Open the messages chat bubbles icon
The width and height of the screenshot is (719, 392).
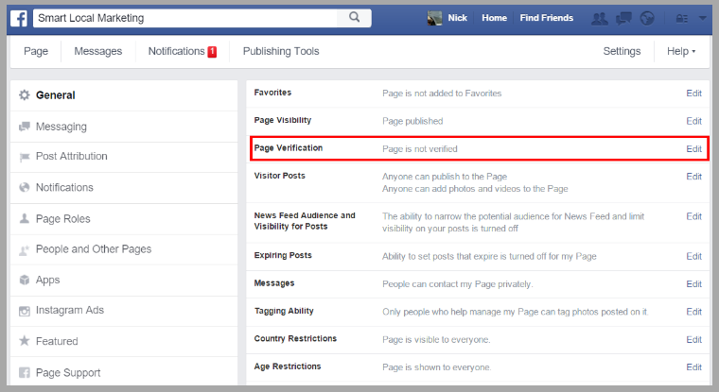pyautogui.click(x=623, y=18)
